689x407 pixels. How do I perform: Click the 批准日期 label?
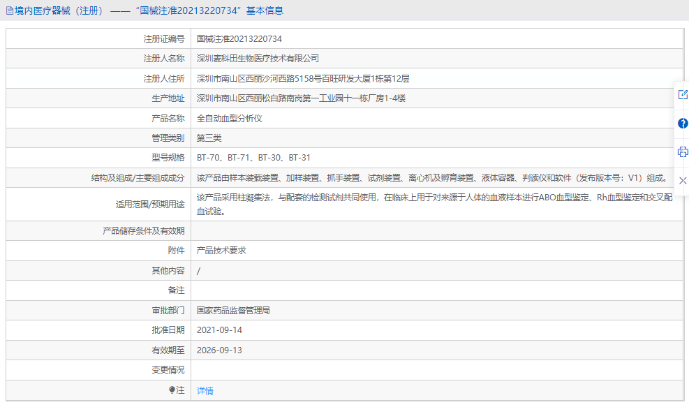point(168,330)
